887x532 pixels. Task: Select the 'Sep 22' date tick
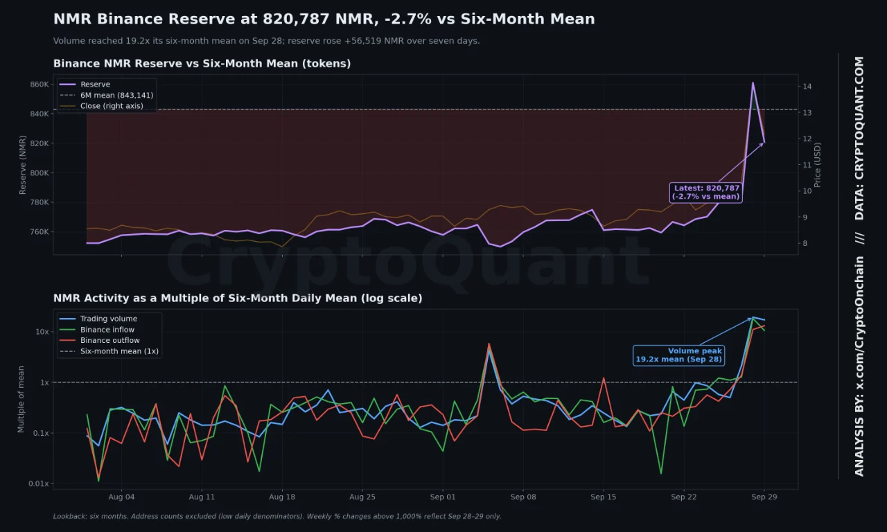(684, 497)
